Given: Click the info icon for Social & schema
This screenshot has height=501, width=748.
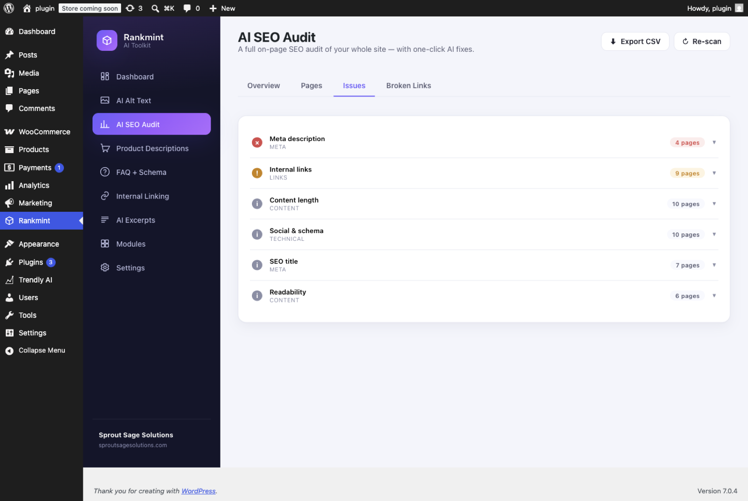Looking at the screenshot, I should pyautogui.click(x=257, y=235).
